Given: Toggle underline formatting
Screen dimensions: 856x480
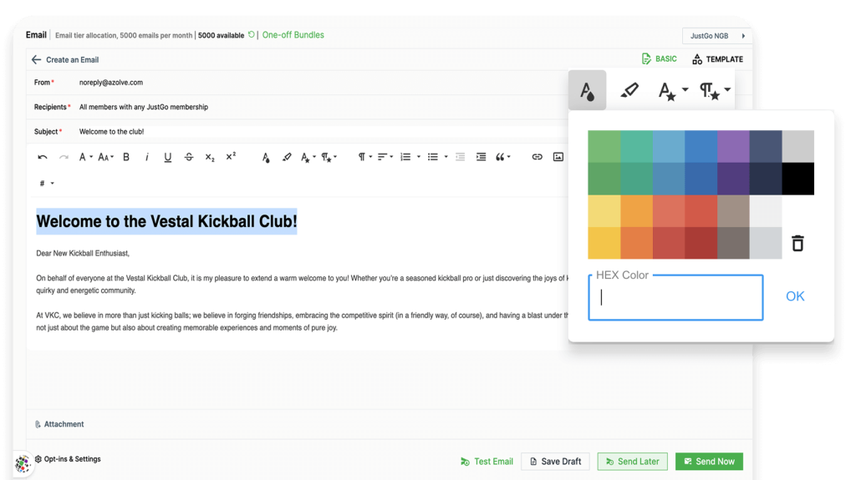Looking at the screenshot, I should tap(167, 157).
